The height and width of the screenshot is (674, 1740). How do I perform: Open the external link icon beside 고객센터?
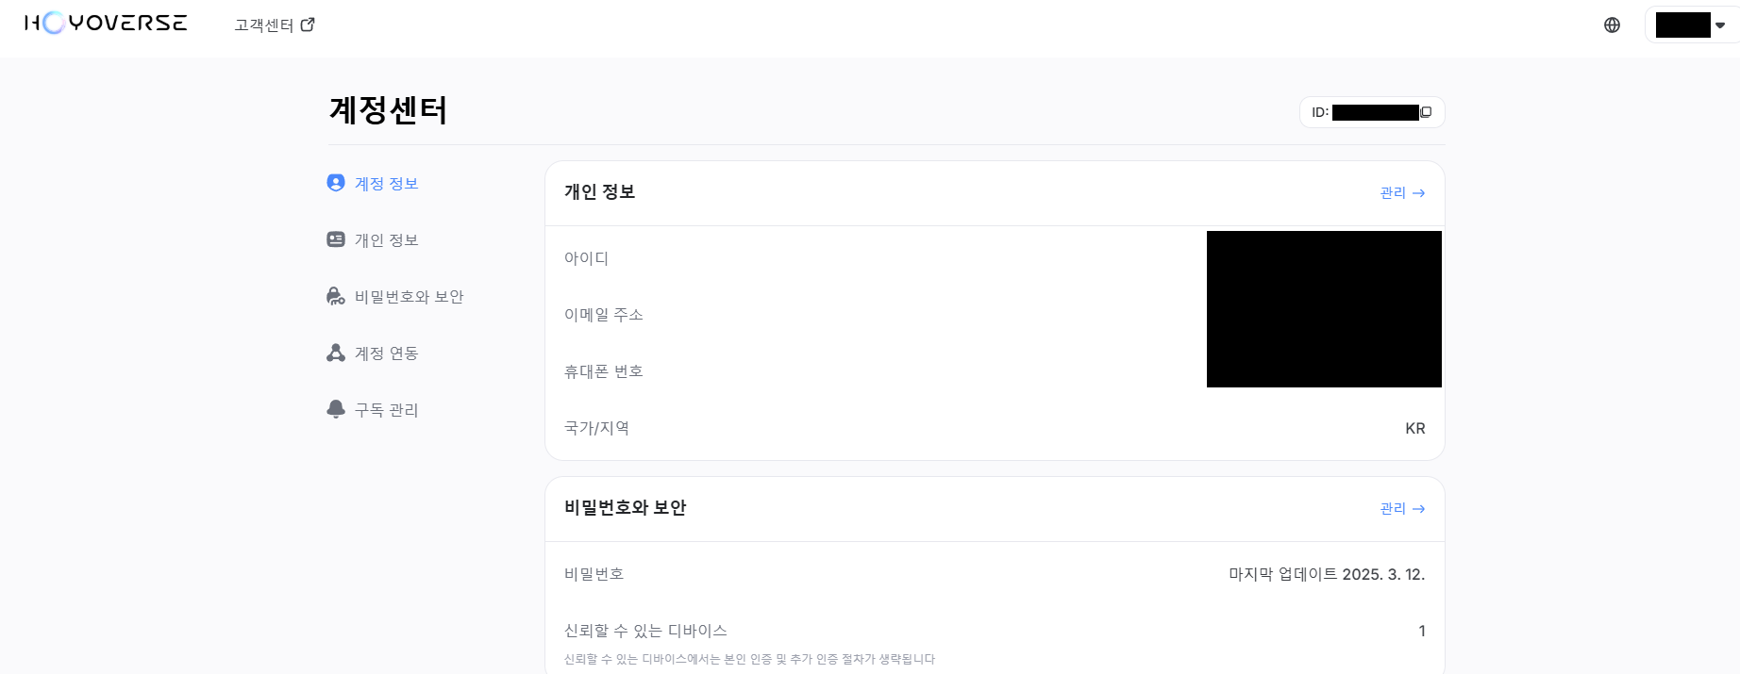pyautogui.click(x=308, y=25)
